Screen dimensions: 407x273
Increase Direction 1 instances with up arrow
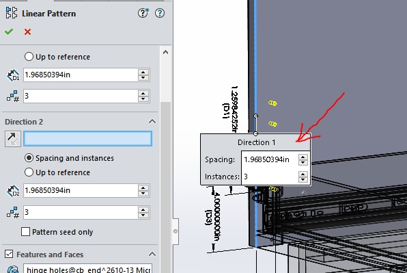click(x=143, y=93)
